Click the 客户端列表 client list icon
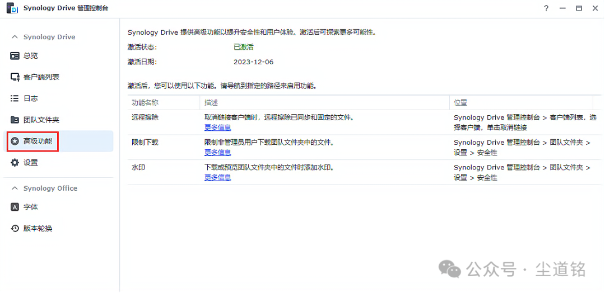This screenshot has height=293, width=605. pyautogui.click(x=15, y=77)
